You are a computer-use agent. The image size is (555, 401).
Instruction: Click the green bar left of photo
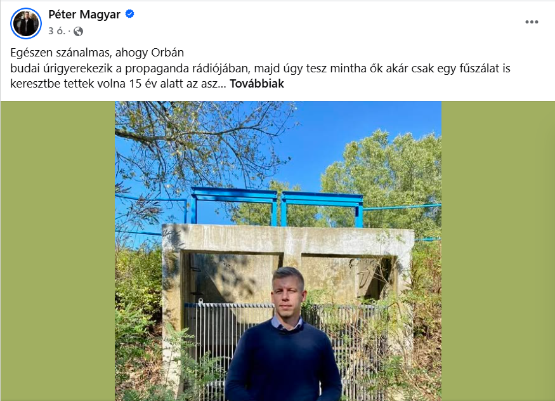point(57,251)
